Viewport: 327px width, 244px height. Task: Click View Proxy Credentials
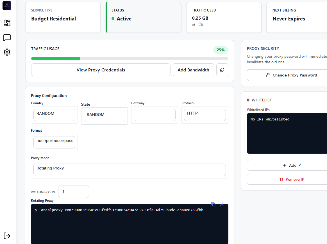[x=101, y=69]
